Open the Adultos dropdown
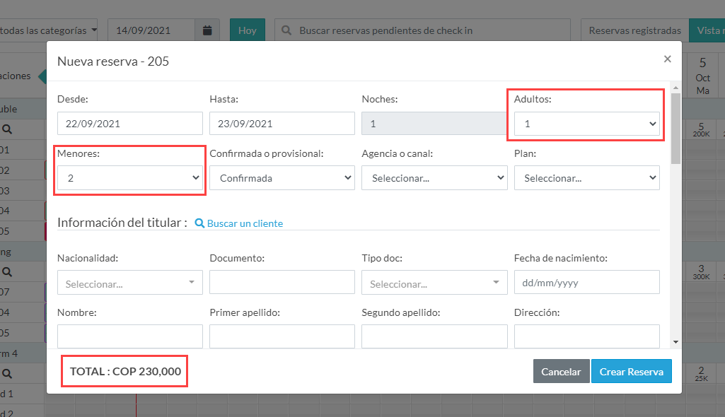 pyautogui.click(x=587, y=124)
